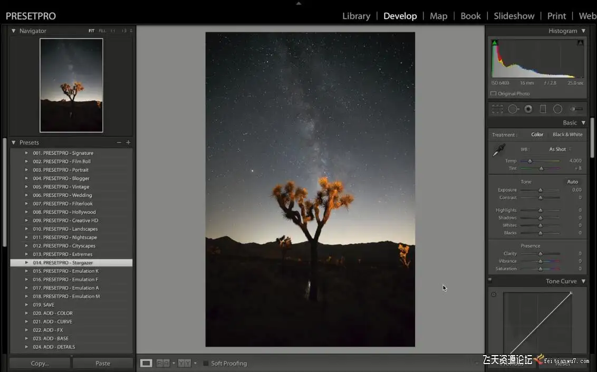Screen dimensions: 597x372
Task: Open the Library module
Action: tap(356, 16)
